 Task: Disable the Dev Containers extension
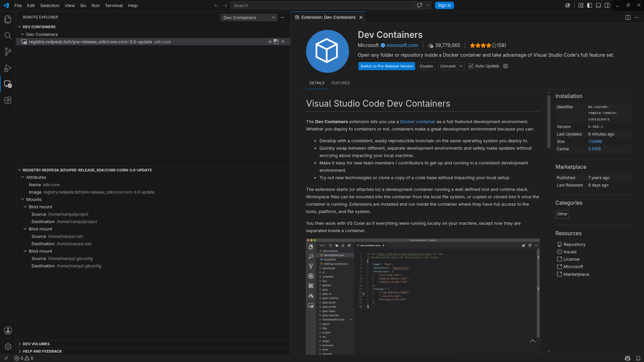426,66
